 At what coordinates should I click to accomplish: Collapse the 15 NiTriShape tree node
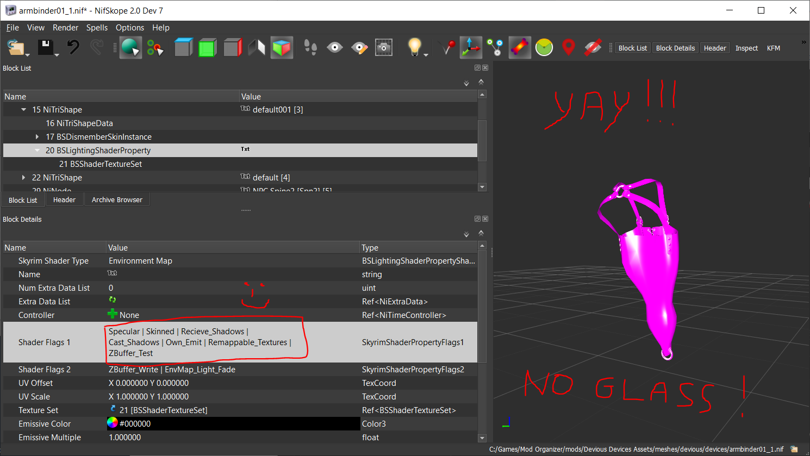point(23,110)
